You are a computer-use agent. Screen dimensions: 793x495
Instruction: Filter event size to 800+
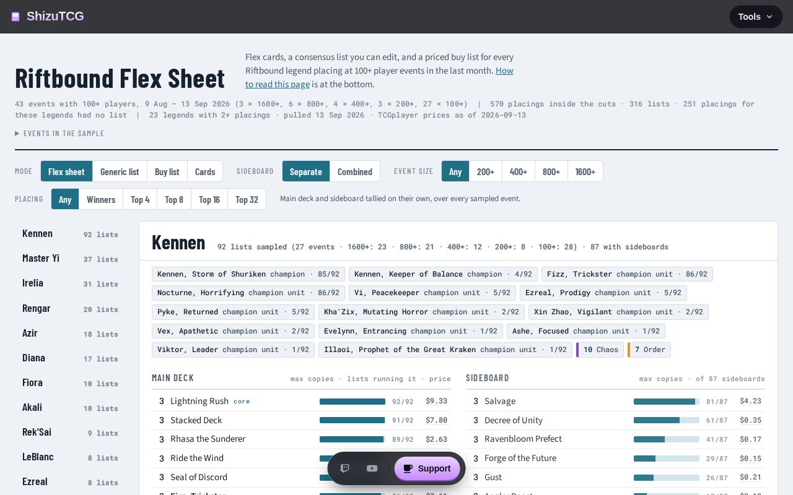click(551, 171)
